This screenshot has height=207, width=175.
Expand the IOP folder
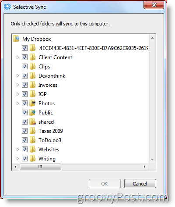[x=17, y=94]
